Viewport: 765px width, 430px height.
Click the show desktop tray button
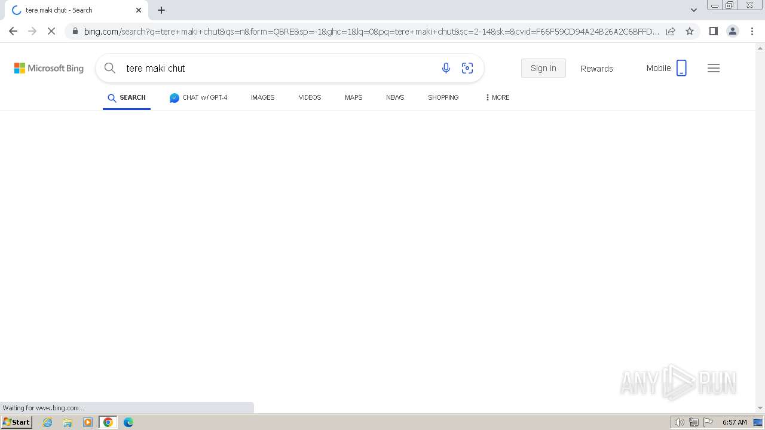click(x=758, y=422)
